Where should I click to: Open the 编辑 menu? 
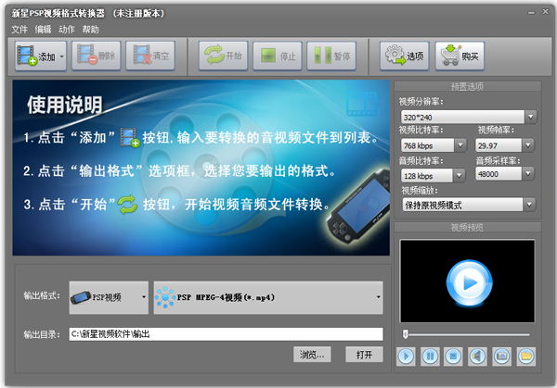point(43,30)
